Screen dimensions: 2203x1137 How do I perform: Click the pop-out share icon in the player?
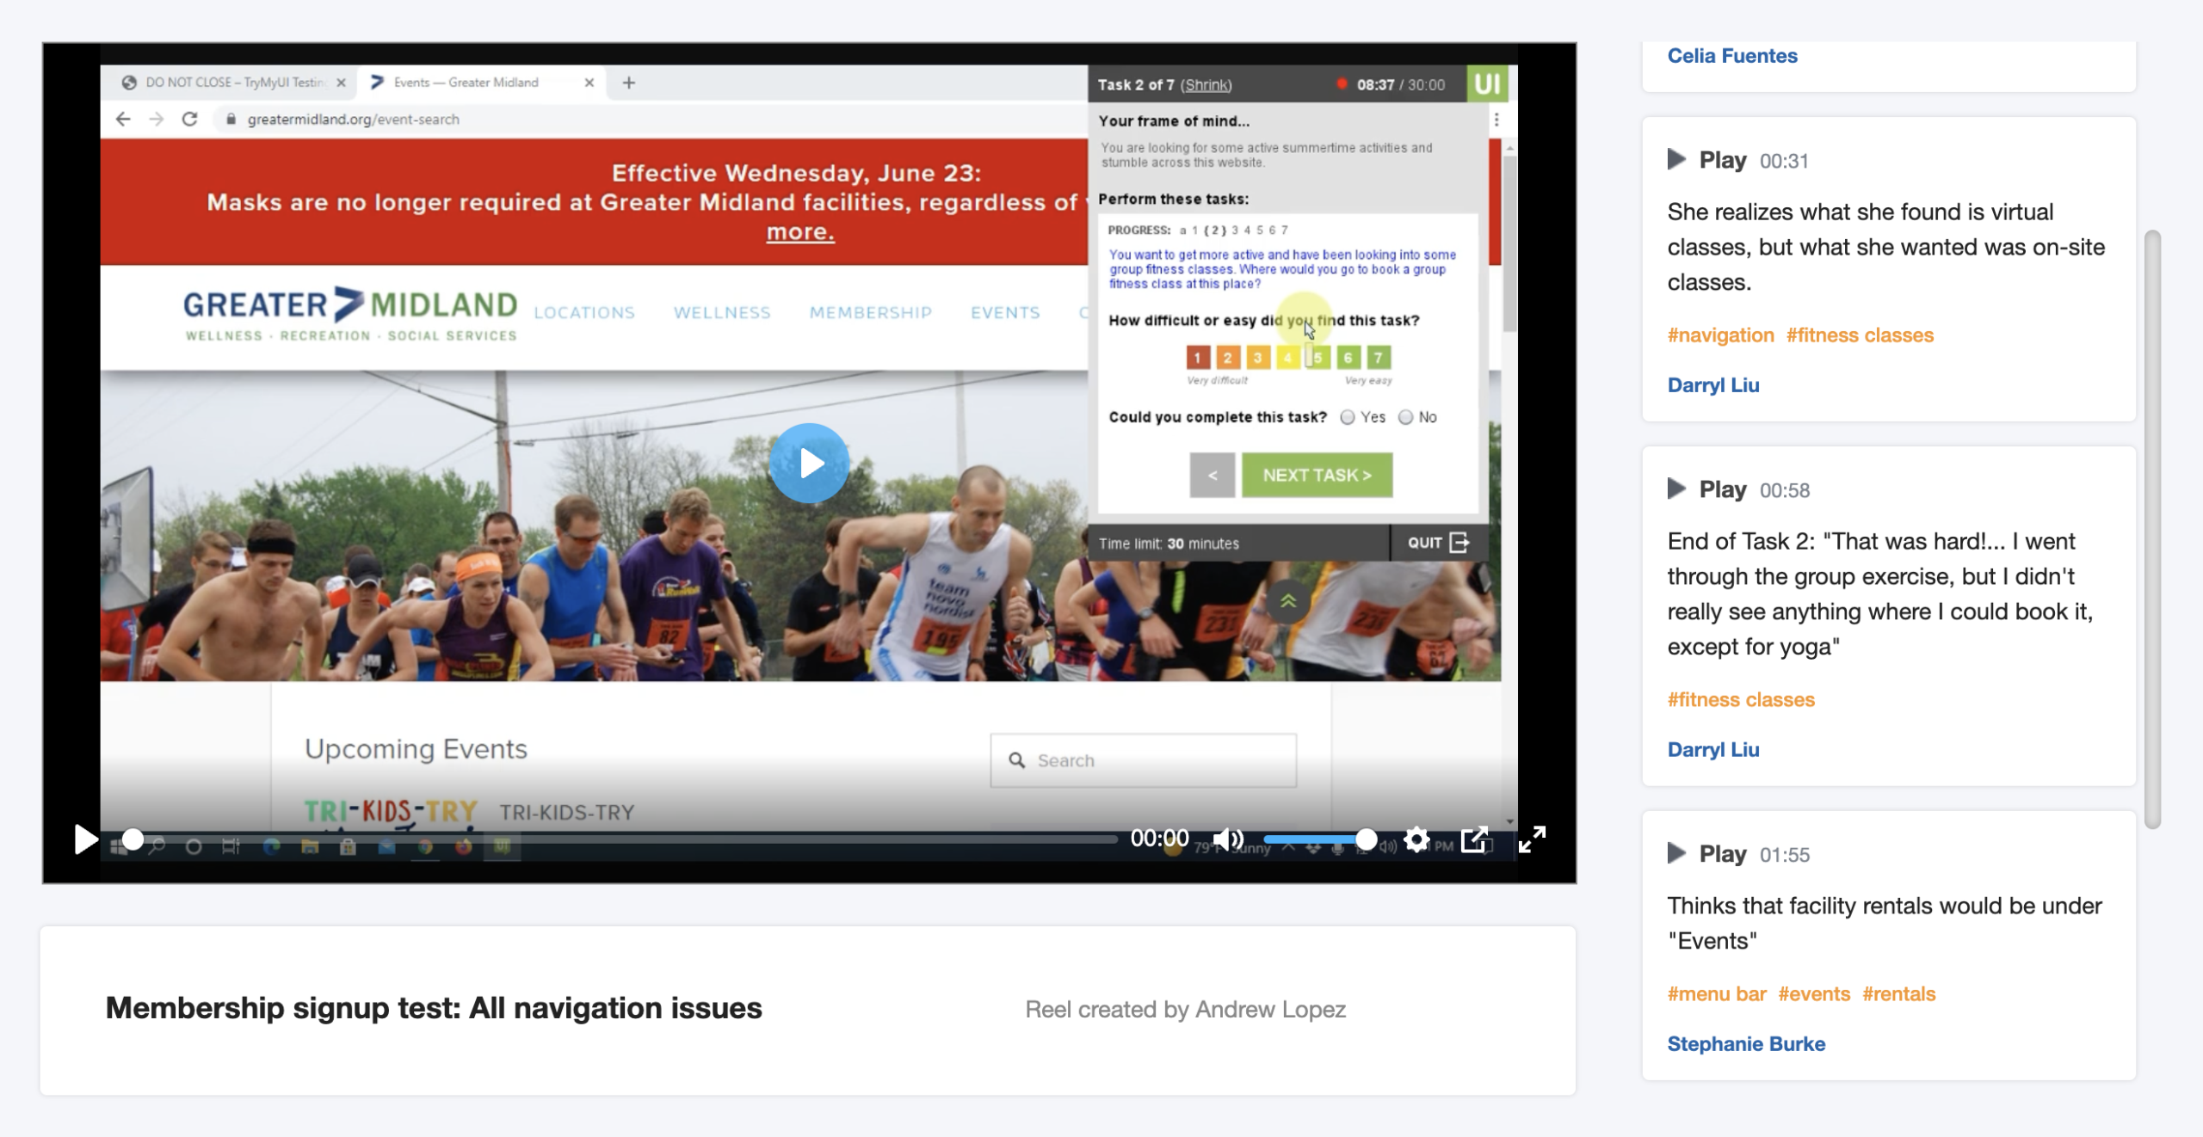(1475, 839)
